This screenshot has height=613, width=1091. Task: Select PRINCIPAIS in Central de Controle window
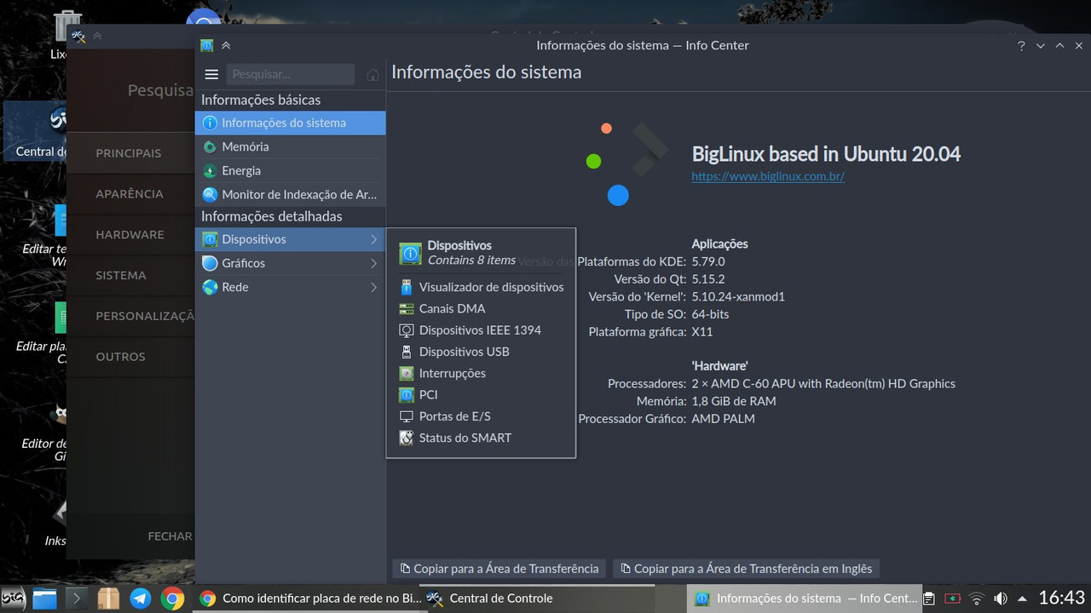pos(129,153)
